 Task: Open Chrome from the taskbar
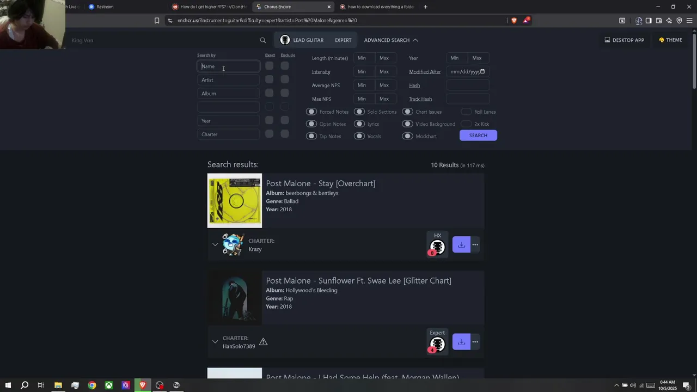click(92, 385)
